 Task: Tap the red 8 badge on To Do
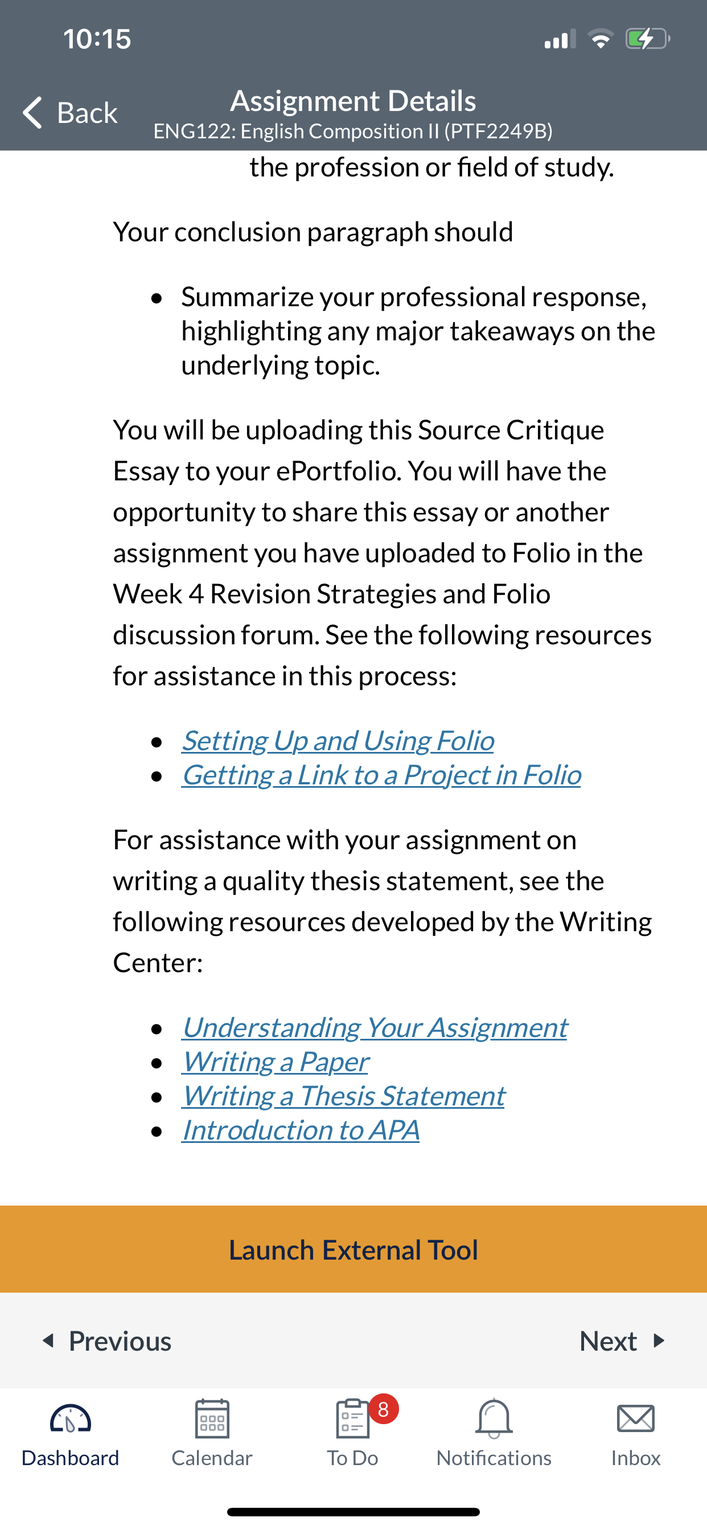tap(383, 1408)
